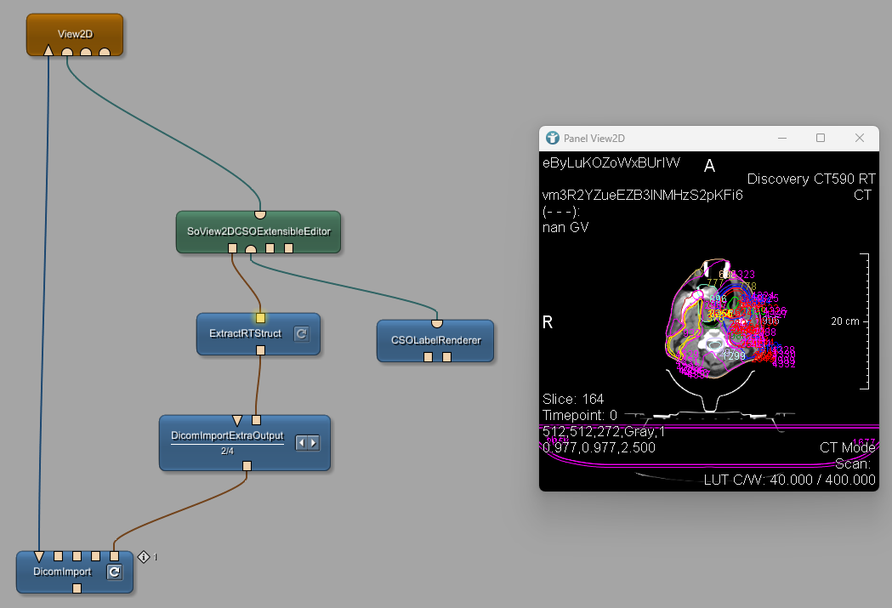Click the half-circle input connector on CSOLabelRenderer
Image resolution: width=892 pixels, height=608 pixels.
[x=436, y=323]
